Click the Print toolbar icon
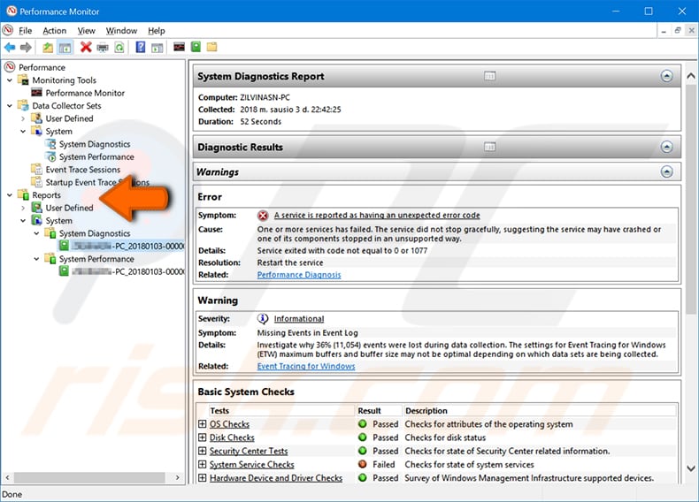 pyautogui.click(x=103, y=47)
